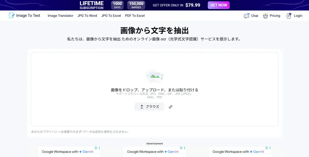Viewport: 309px width, 157px height.
Task: Select JPG To Excel in navigation
Action: (x=111, y=16)
